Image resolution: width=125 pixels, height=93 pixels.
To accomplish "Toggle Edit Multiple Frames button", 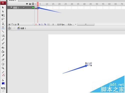I will click(x=45, y=24).
